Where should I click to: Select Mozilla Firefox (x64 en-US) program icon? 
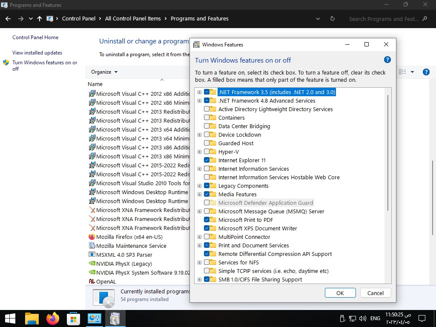pyautogui.click(x=92, y=237)
